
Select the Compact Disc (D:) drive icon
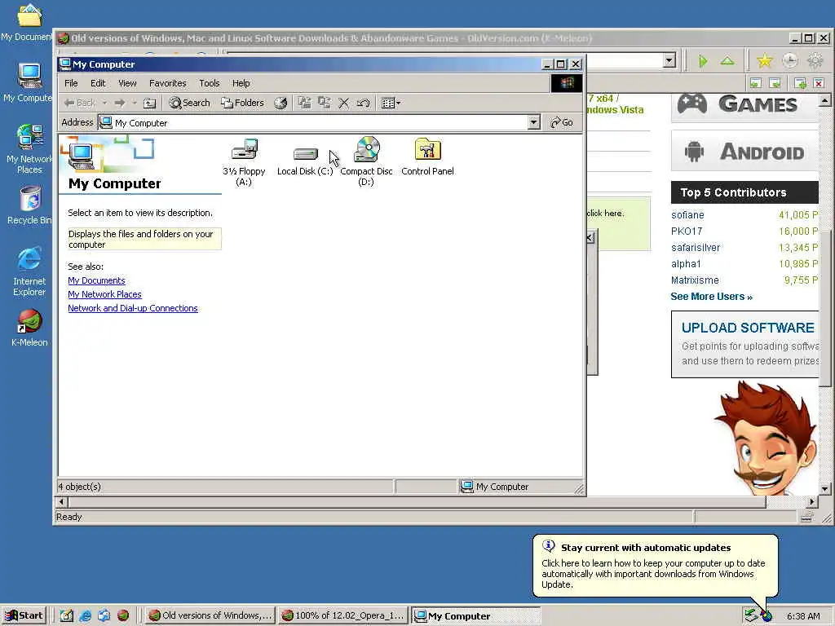coord(366,161)
